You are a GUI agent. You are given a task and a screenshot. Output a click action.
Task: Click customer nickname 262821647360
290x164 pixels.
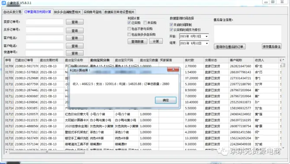point(242,66)
